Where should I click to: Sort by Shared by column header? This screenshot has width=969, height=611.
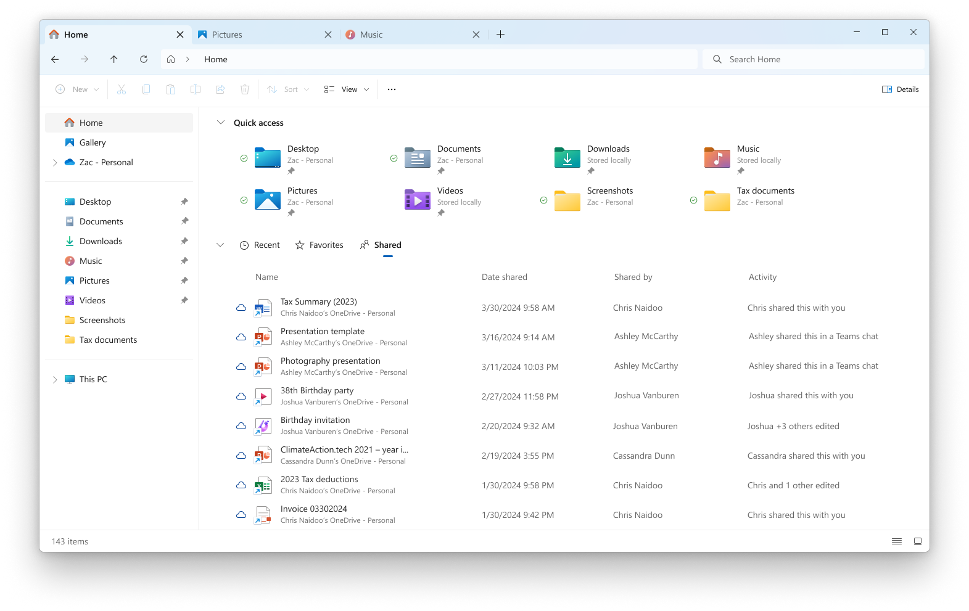tap(633, 277)
